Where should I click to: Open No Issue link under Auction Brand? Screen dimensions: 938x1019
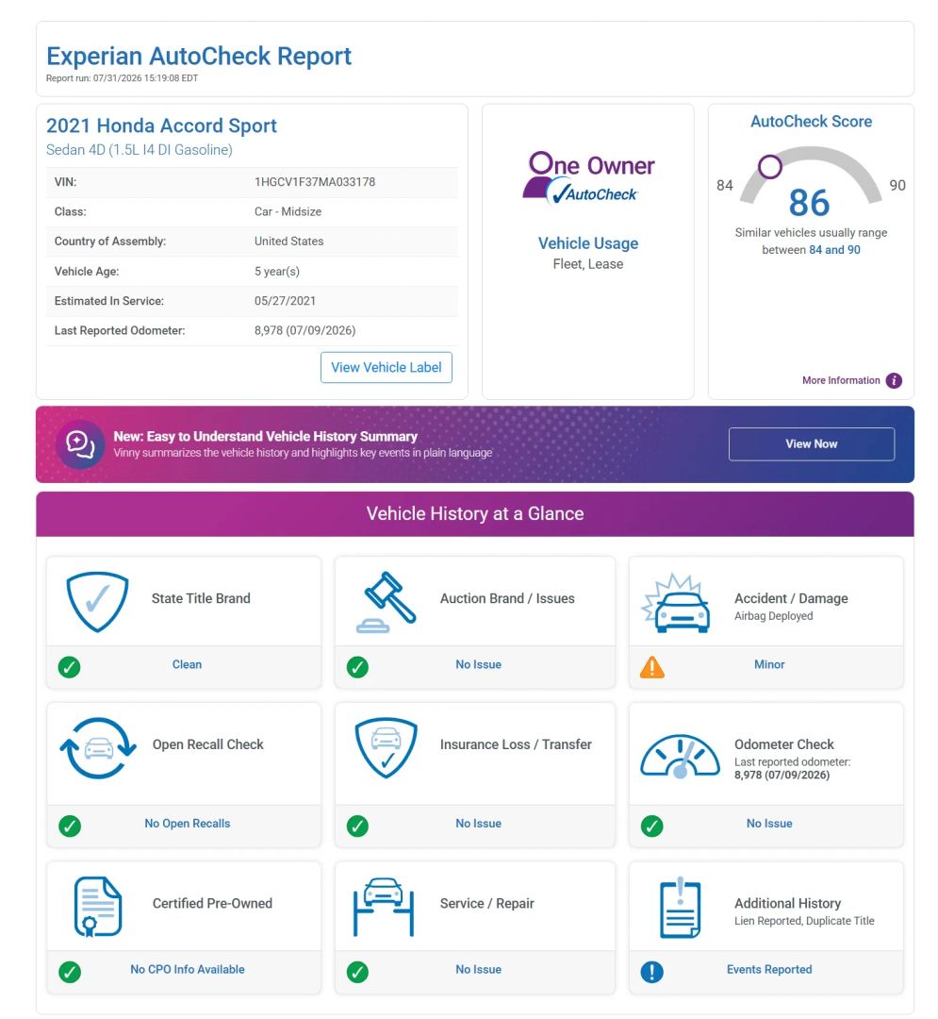click(x=478, y=665)
